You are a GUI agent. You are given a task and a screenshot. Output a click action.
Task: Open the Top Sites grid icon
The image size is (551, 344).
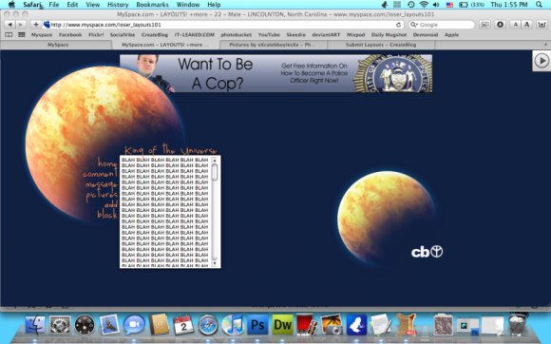(x=22, y=35)
